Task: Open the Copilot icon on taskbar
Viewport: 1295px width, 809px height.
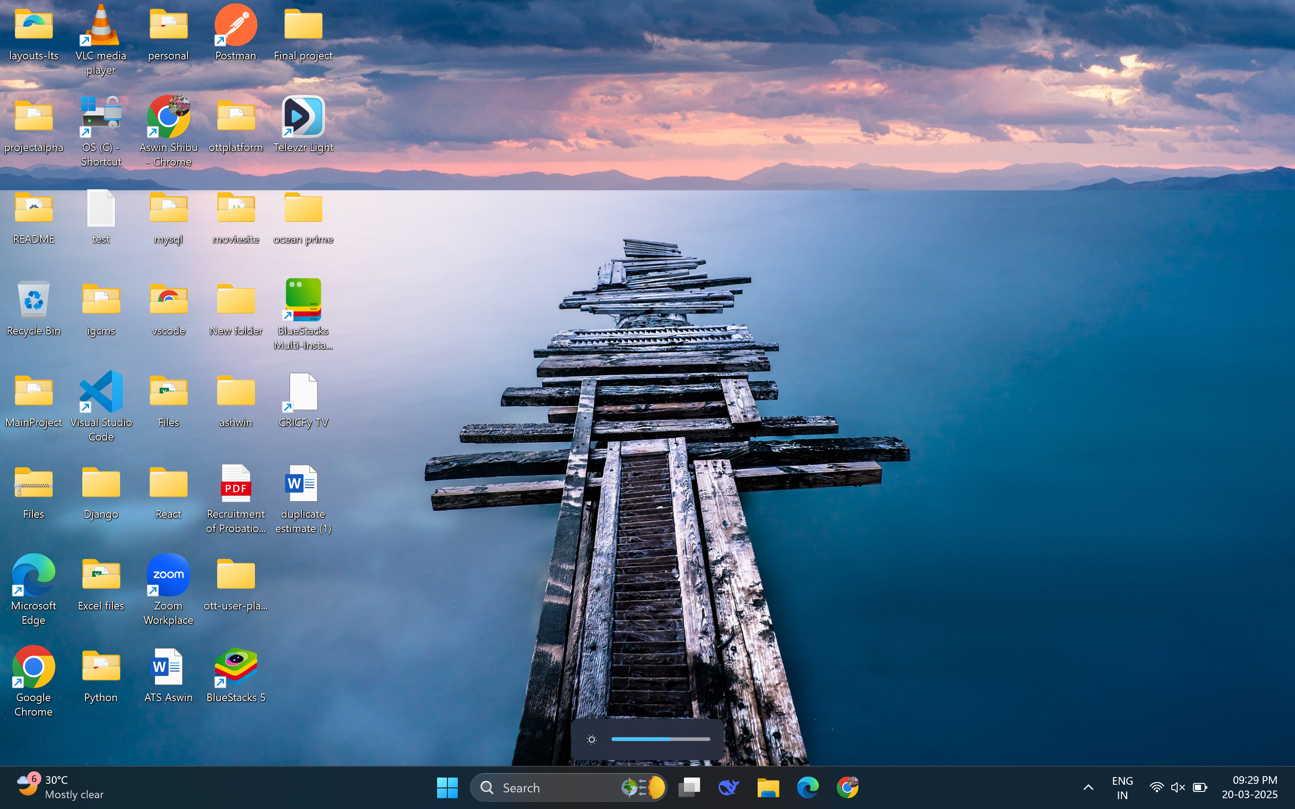Action: (x=729, y=787)
